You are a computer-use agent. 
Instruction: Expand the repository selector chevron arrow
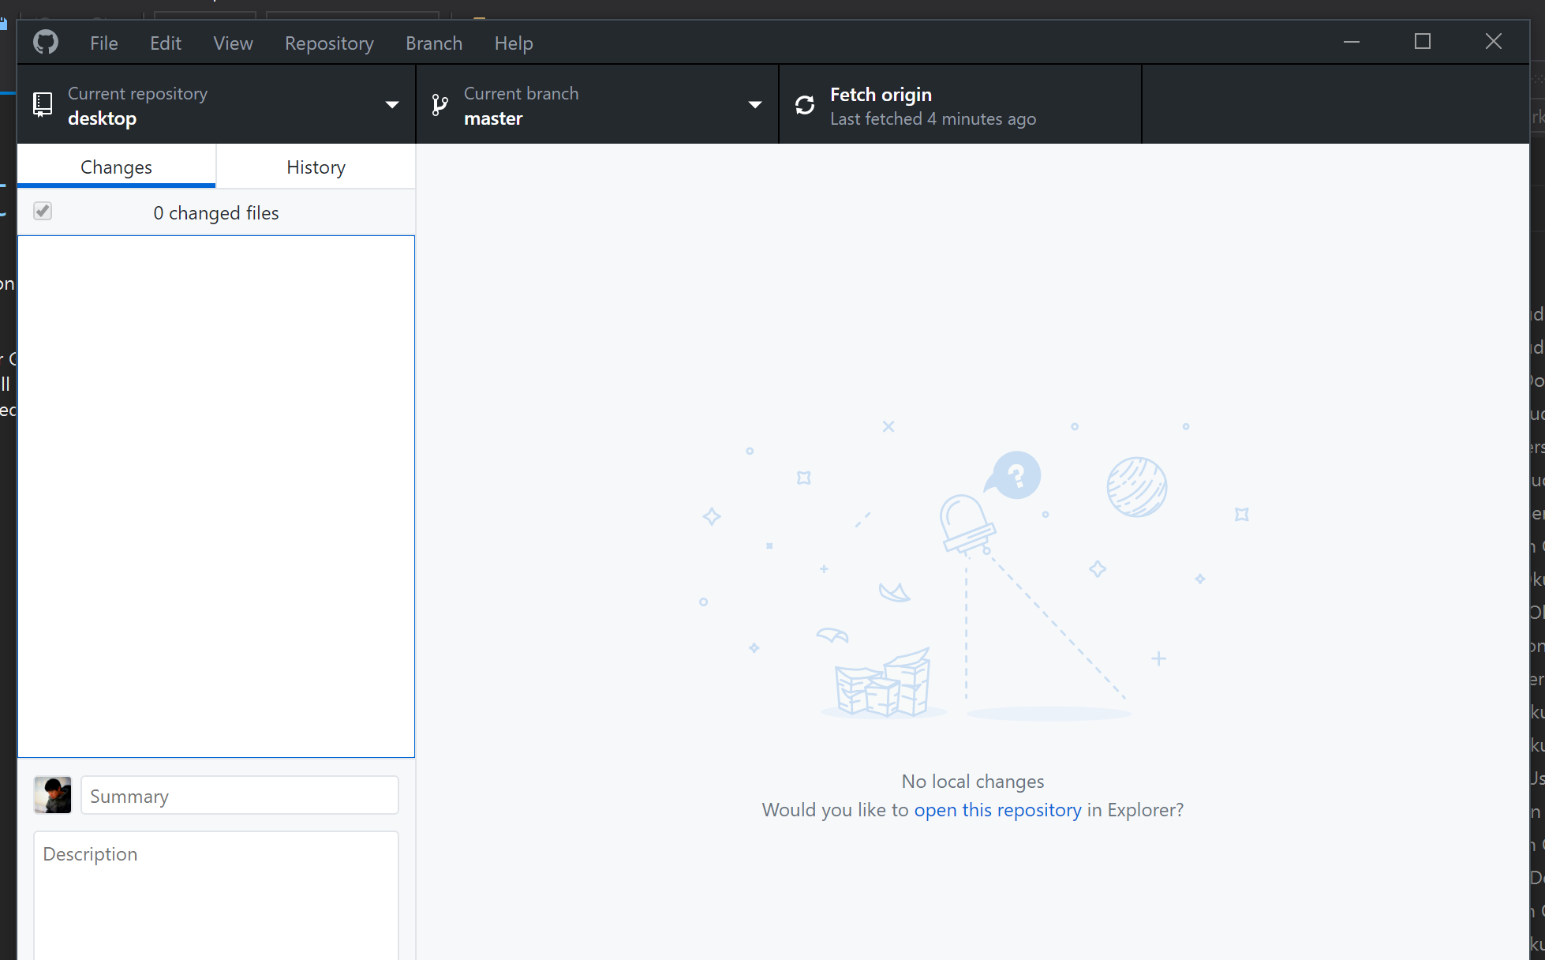tap(392, 104)
